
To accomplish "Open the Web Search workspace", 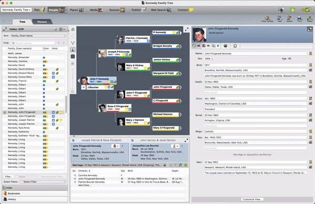I will [x=161, y=10].
